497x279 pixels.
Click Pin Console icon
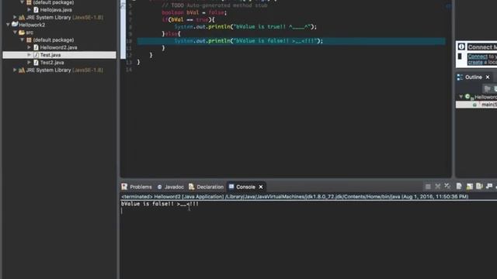point(489,186)
